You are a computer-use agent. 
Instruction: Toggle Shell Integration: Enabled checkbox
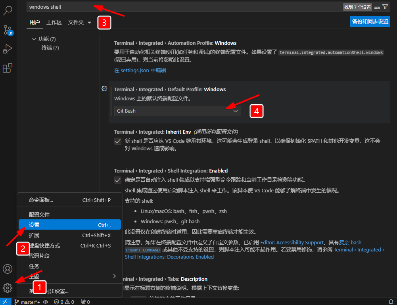click(x=118, y=180)
